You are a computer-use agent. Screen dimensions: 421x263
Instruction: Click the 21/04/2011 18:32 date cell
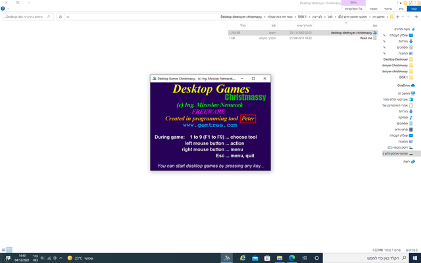click(x=301, y=38)
